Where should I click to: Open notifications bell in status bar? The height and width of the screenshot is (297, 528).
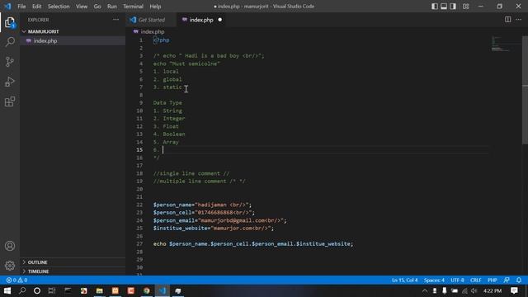tap(519, 280)
